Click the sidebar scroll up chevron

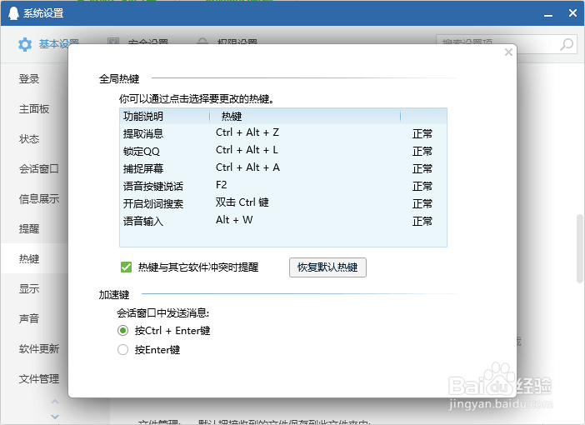[55, 402]
